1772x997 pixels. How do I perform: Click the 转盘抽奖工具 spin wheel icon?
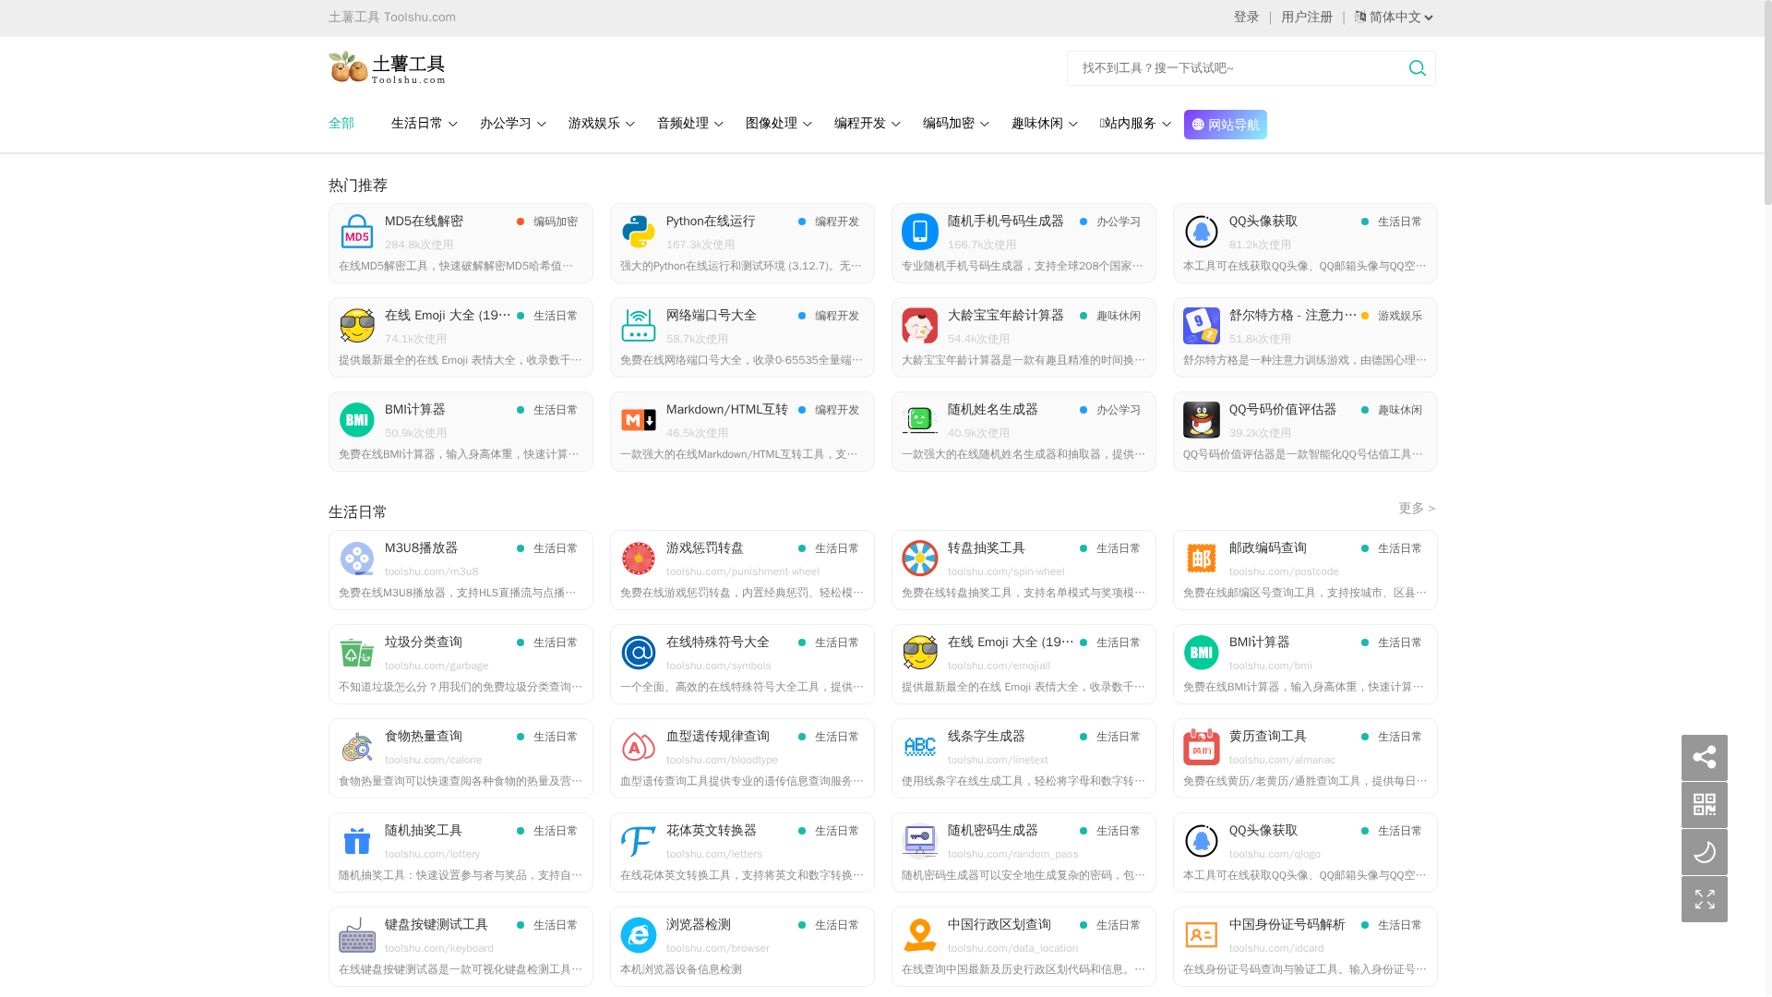[x=920, y=559]
